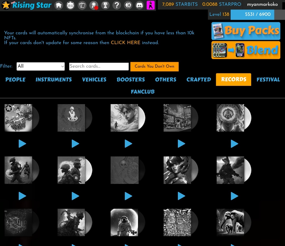Switch to the OTHERS tab

click(165, 80)
